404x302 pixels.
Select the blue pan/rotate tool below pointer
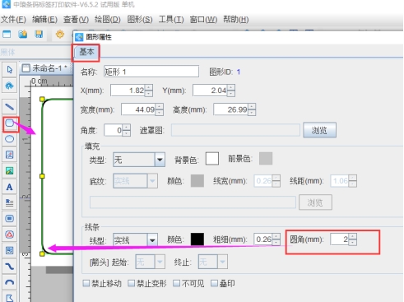coord(10,86)
